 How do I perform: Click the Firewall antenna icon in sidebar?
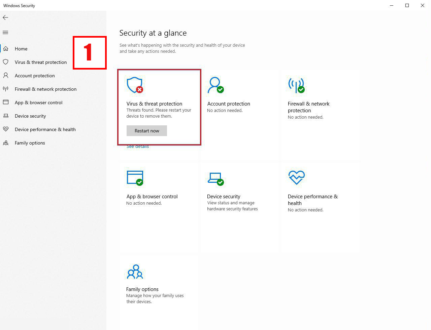click(6, 89)
